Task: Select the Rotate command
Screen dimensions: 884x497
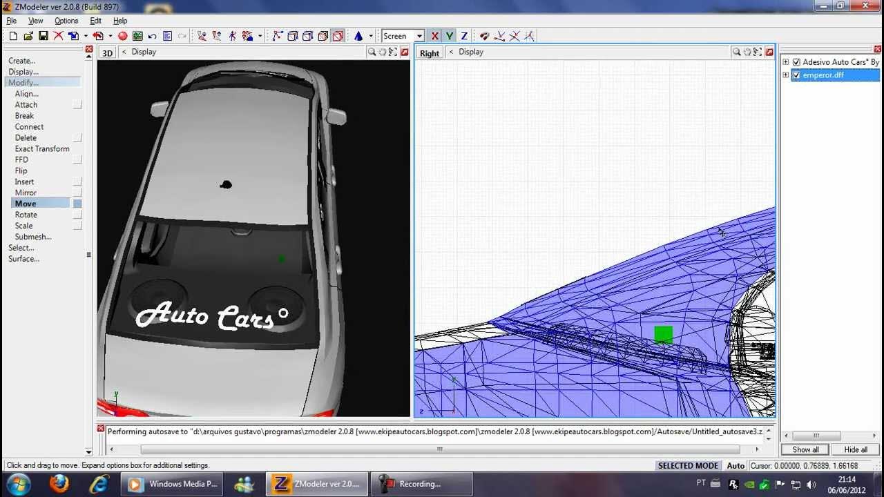Action: click(26, 215)
